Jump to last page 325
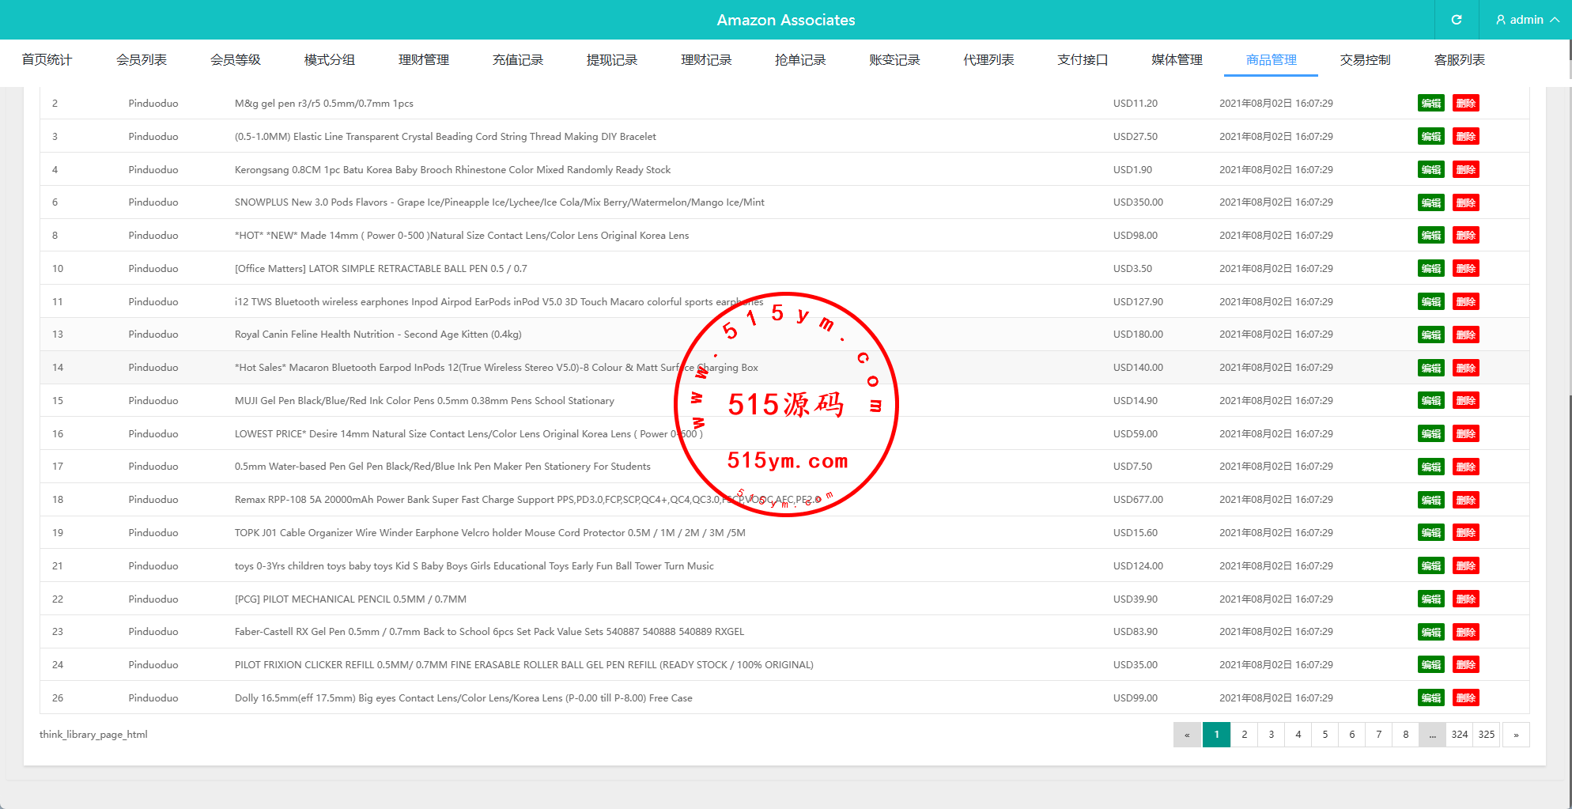 pyautogui.click(x=1486, y=735)
